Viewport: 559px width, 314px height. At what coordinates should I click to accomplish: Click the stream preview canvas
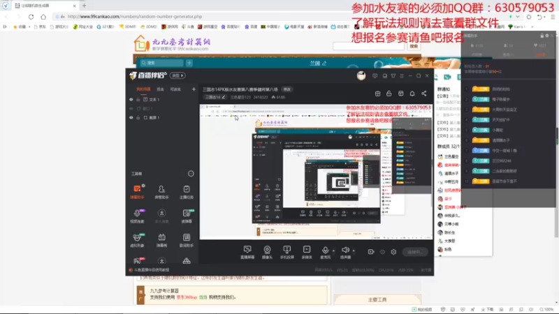(x=316, y=172)
